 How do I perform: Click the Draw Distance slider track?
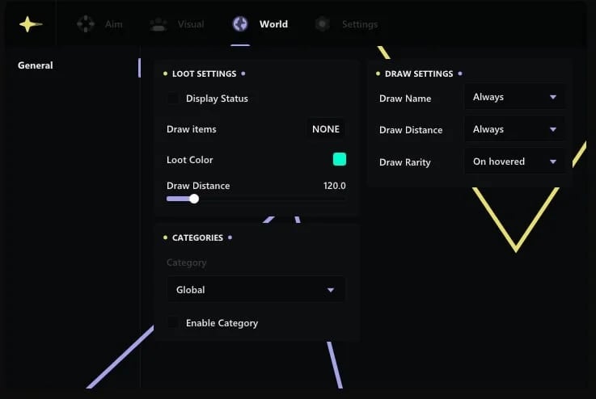pyautogui.click(x=256, y=199)
